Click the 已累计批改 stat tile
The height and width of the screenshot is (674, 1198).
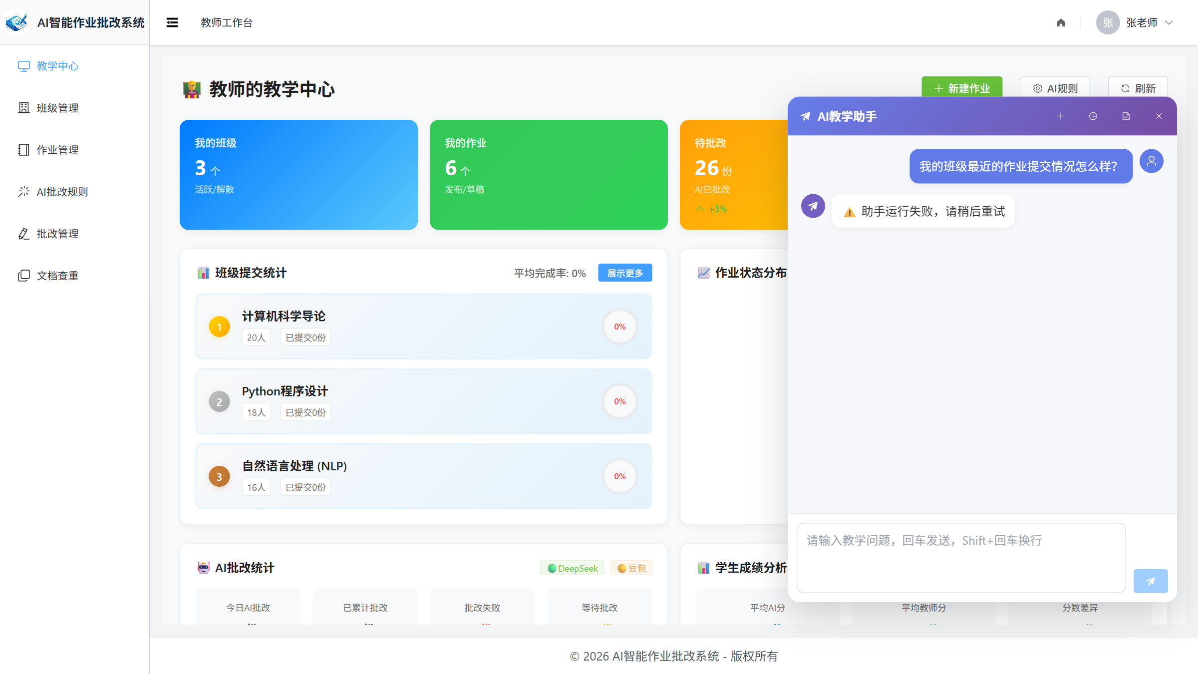(x=365, y=607)
